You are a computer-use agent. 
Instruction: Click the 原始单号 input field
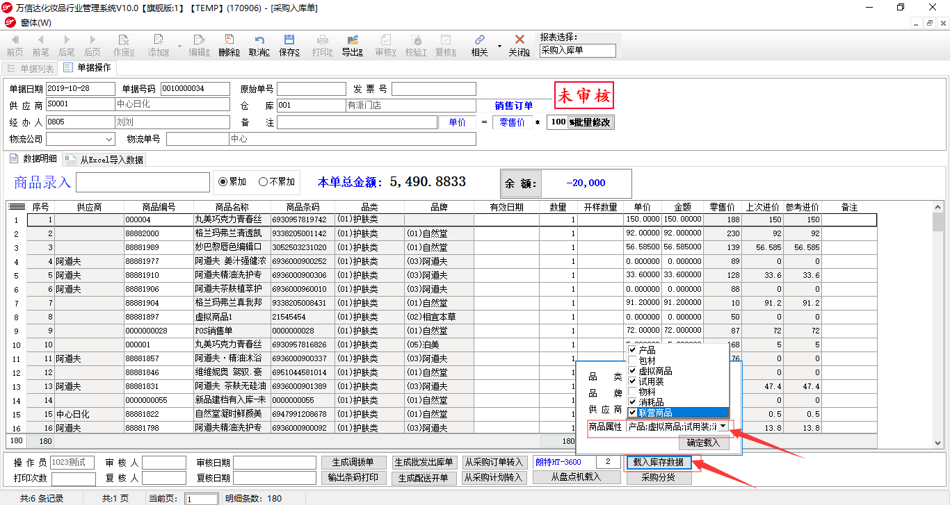point(311,89)
